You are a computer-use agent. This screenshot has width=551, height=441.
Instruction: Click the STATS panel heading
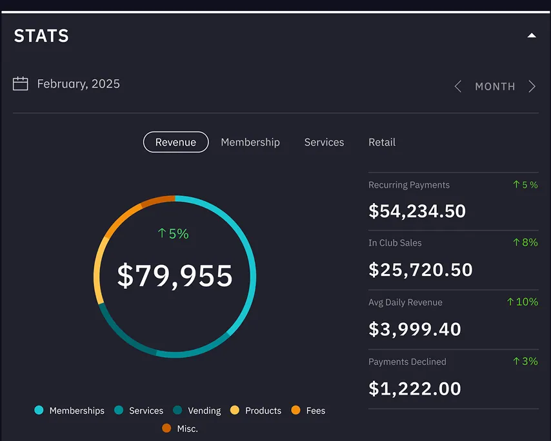point(41,36)
